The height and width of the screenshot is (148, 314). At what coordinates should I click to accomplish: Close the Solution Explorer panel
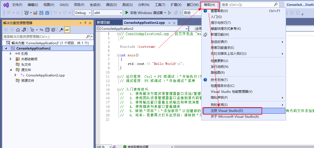pos(90,23)
